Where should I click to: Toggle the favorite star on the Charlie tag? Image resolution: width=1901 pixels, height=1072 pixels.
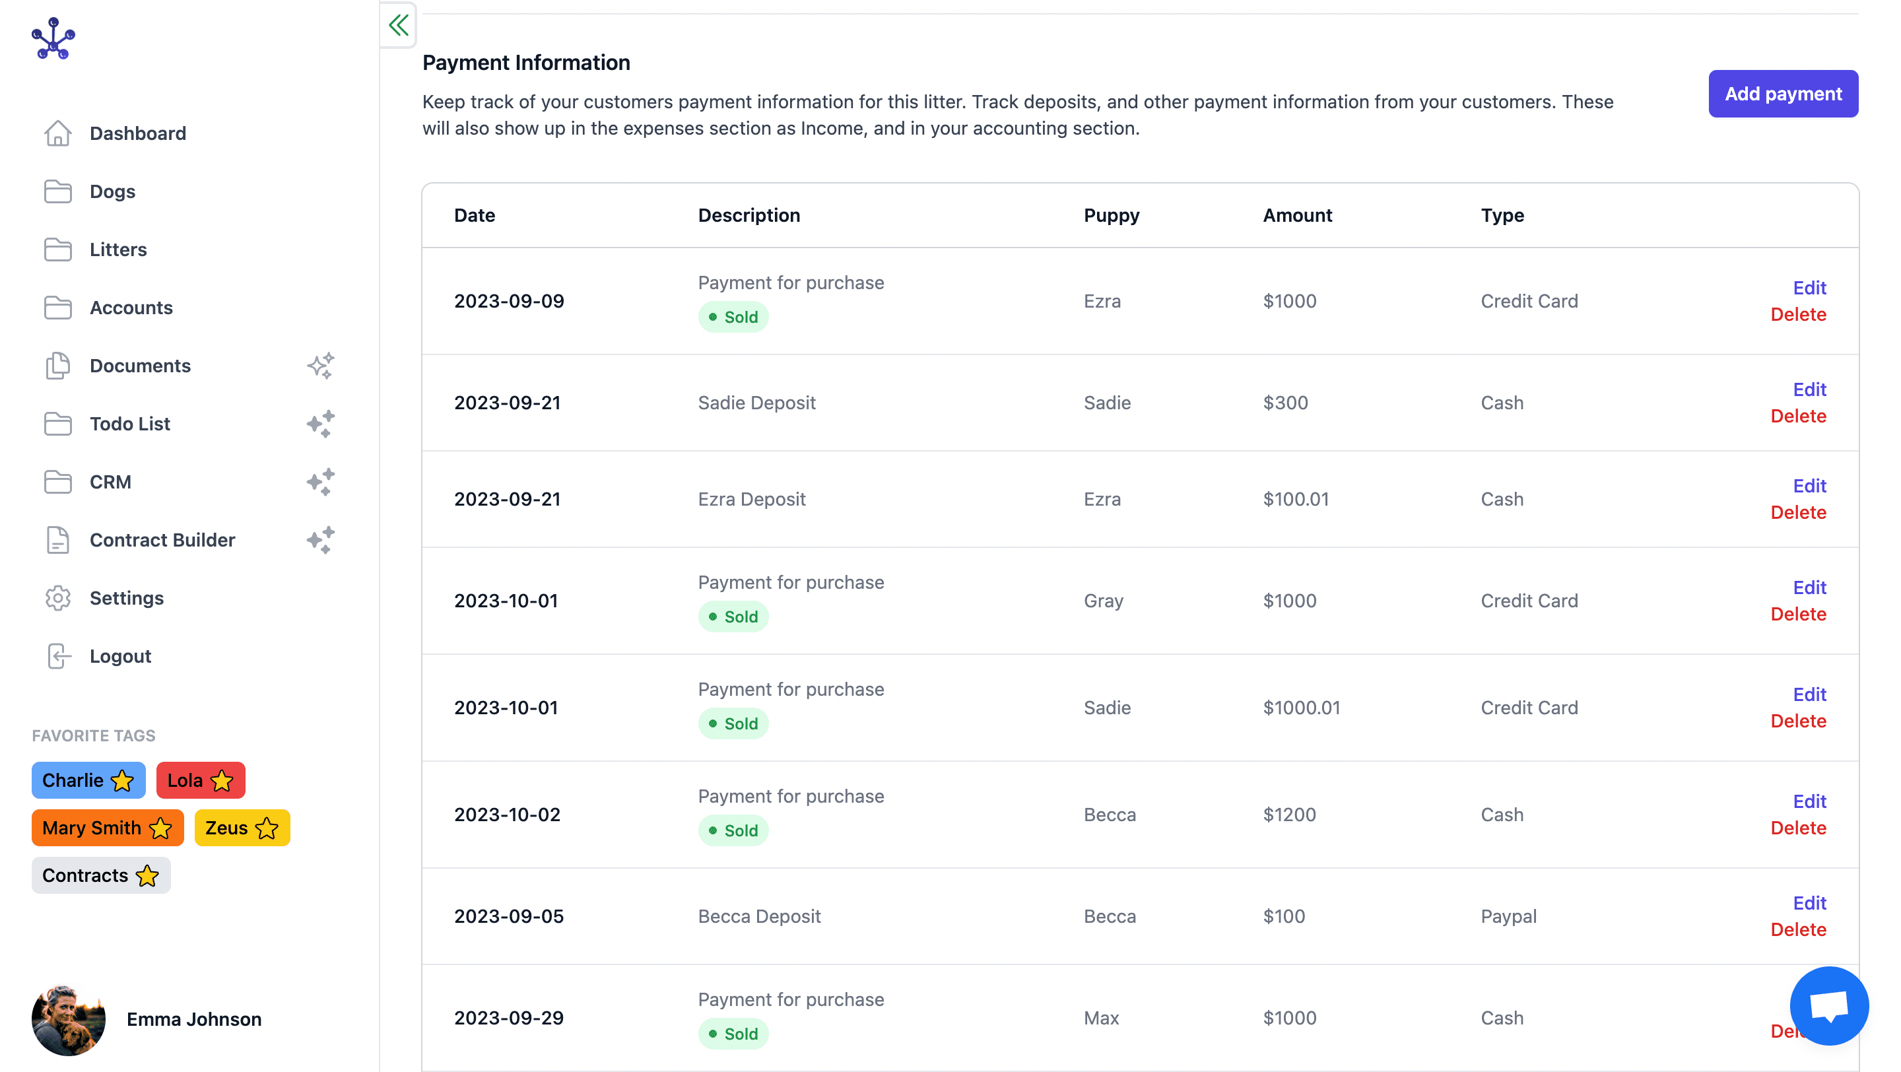tap(120, 780)
